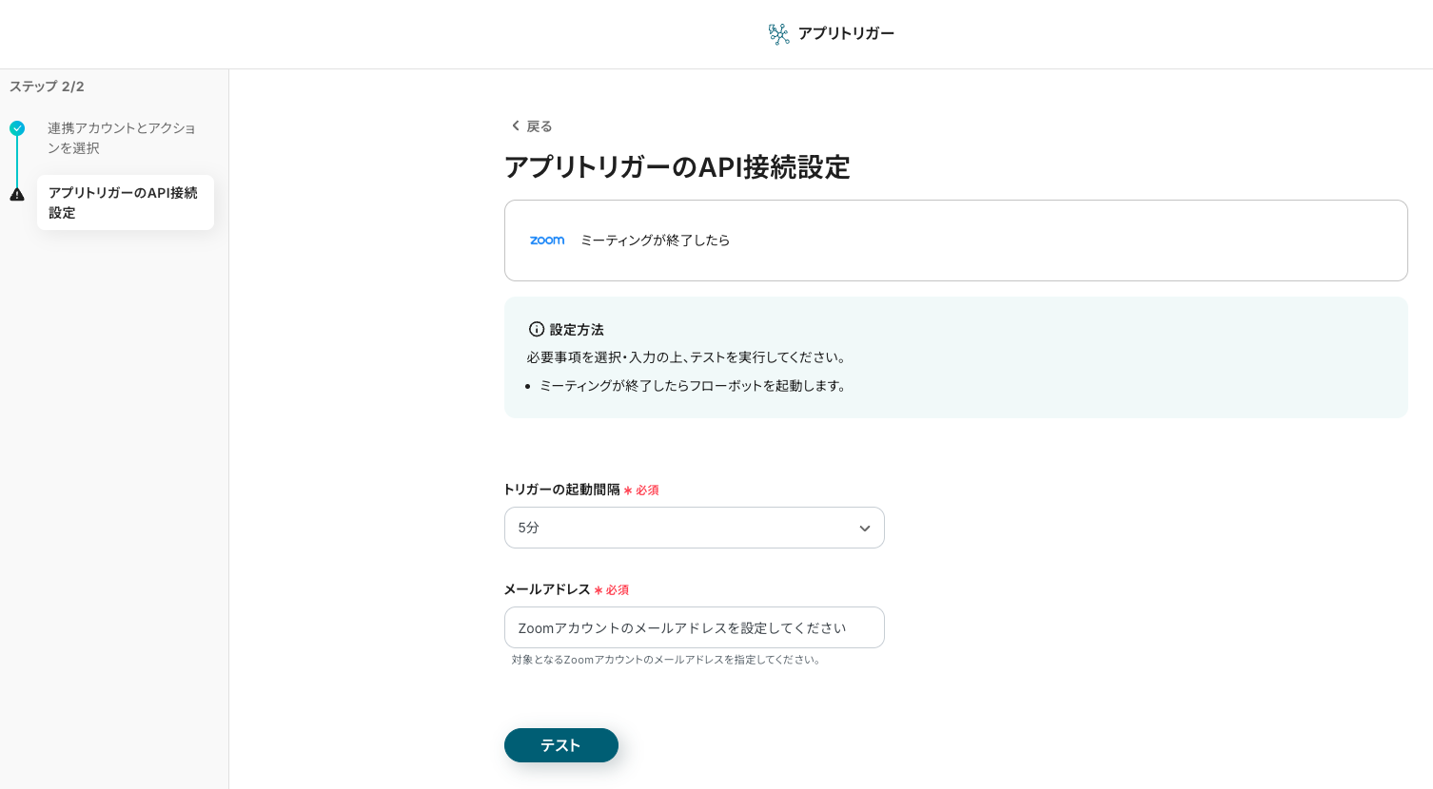This screenshot has width=1433, height=789.
Task: Click the Zoom logo
Action: click(547, 241)
